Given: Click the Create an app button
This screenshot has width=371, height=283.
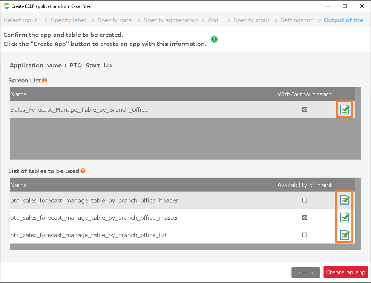Looking at the screenshot, I should tap(345, 272).
